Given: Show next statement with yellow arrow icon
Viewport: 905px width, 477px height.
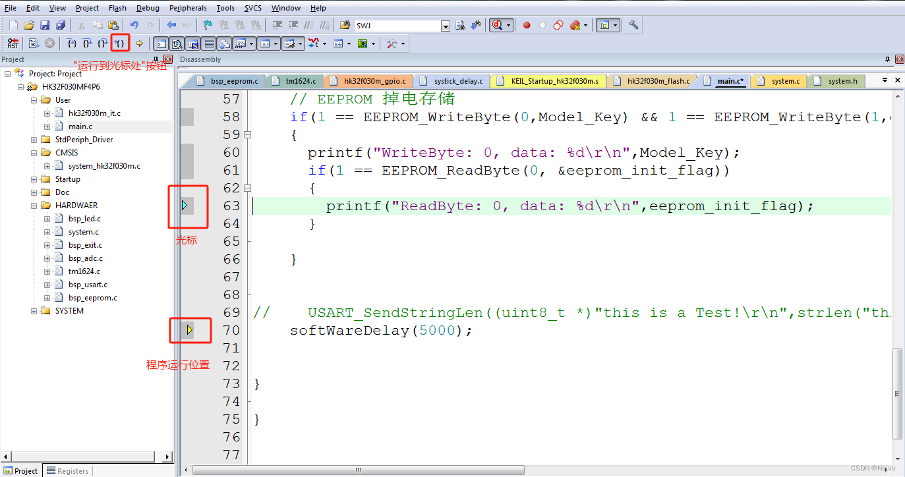Looking at the screenshot, I should tap(140, 43).
